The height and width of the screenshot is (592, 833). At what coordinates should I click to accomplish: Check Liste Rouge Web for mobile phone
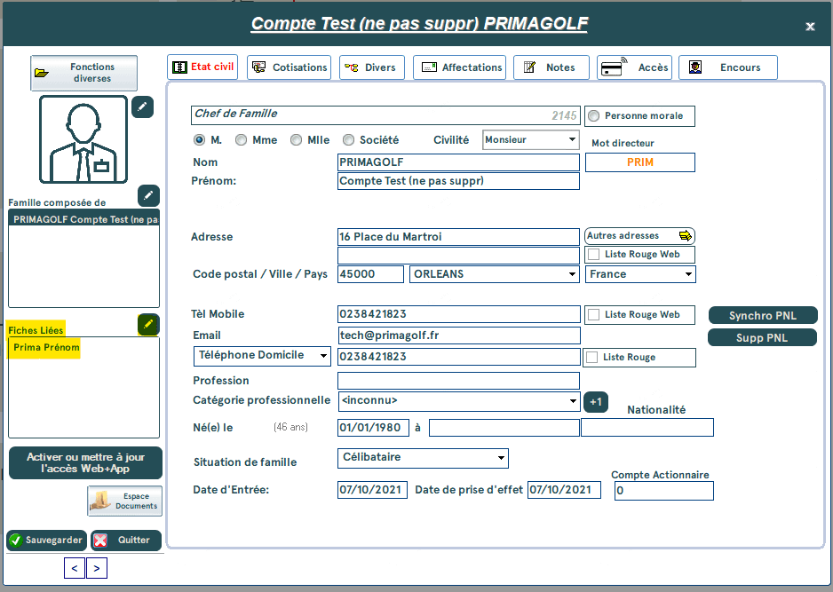(x=594, y=315)
